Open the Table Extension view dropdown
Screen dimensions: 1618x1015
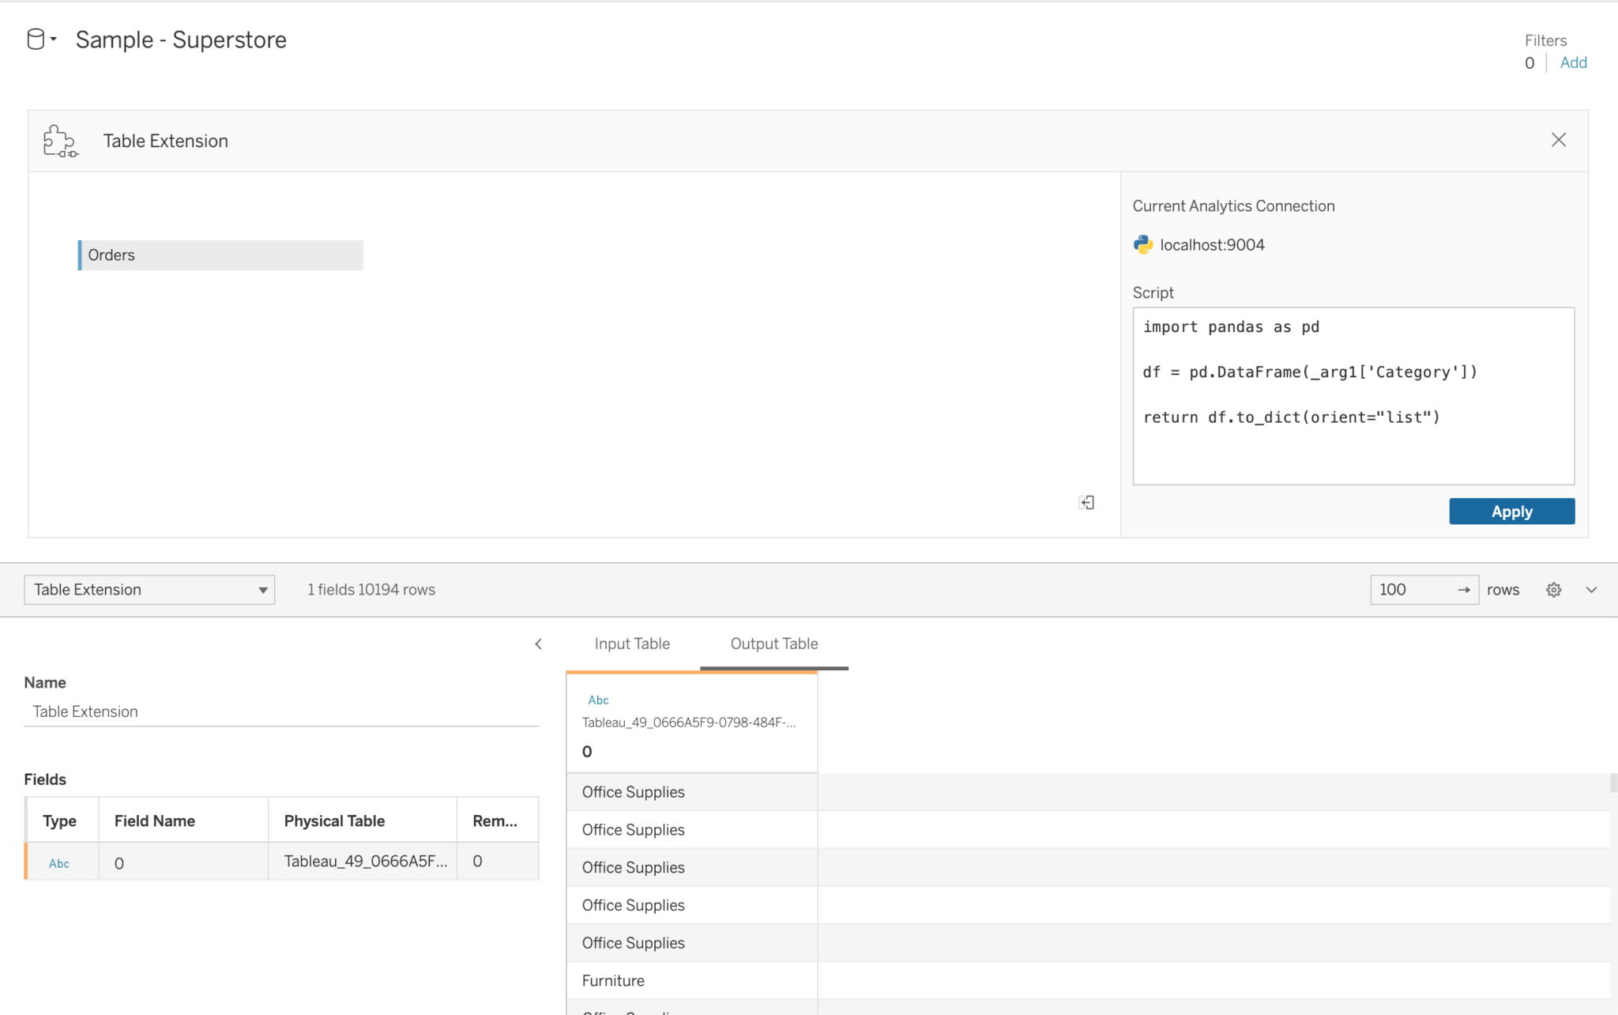[x=261, y=589]
